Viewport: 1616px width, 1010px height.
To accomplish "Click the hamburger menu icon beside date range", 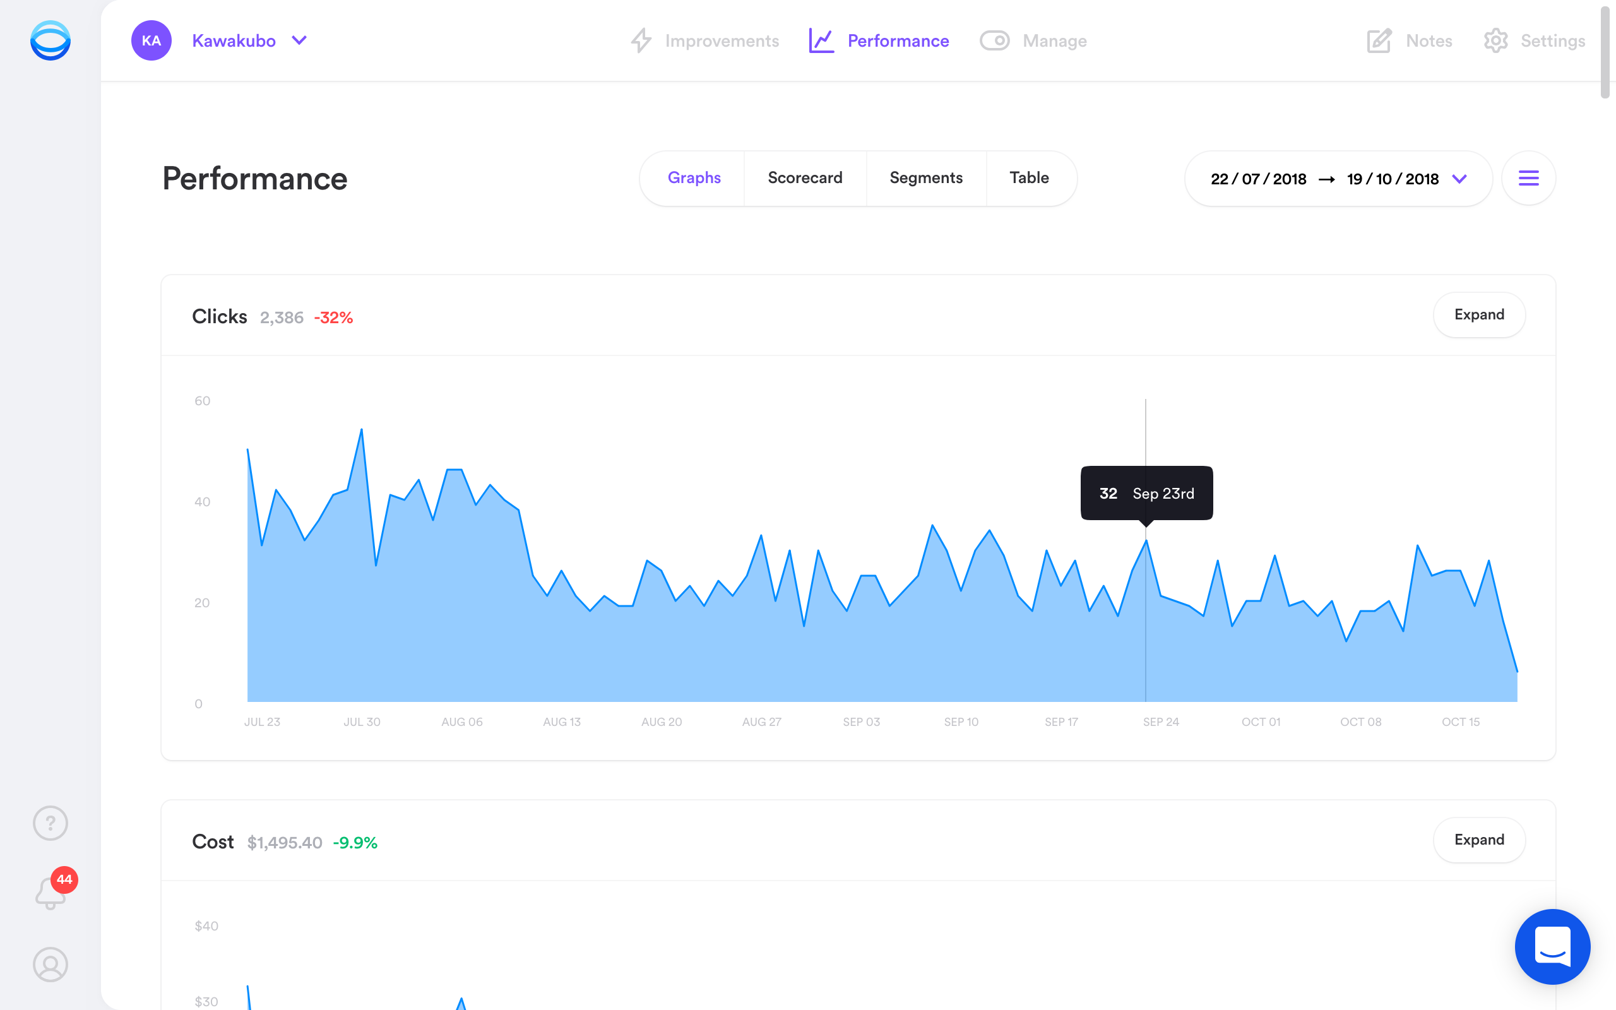I will pyautogui.click(x=1528, y=179).
